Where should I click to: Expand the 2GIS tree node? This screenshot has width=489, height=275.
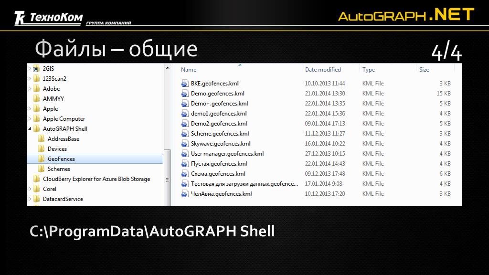(x=30, y=69)
